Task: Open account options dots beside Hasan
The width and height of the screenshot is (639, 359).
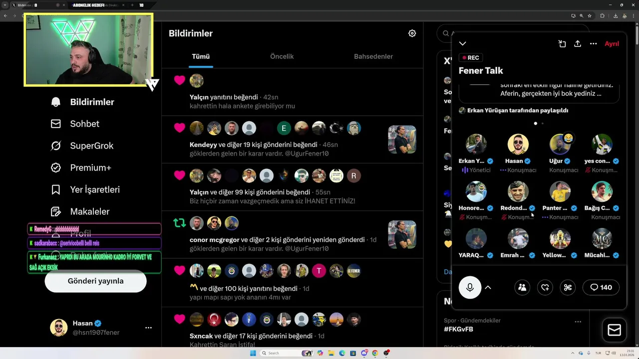Action: point(148,328)
